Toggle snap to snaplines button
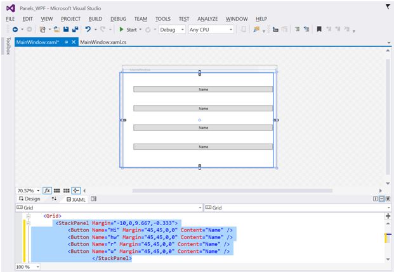Viewport: 394px width, 272px height. [76, 190]
